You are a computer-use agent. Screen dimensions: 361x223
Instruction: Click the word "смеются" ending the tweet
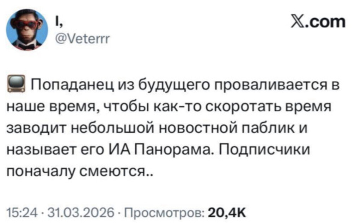click(121, 173)
